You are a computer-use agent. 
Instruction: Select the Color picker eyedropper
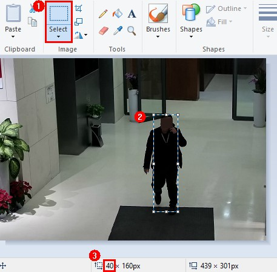[x=118, y=31]
